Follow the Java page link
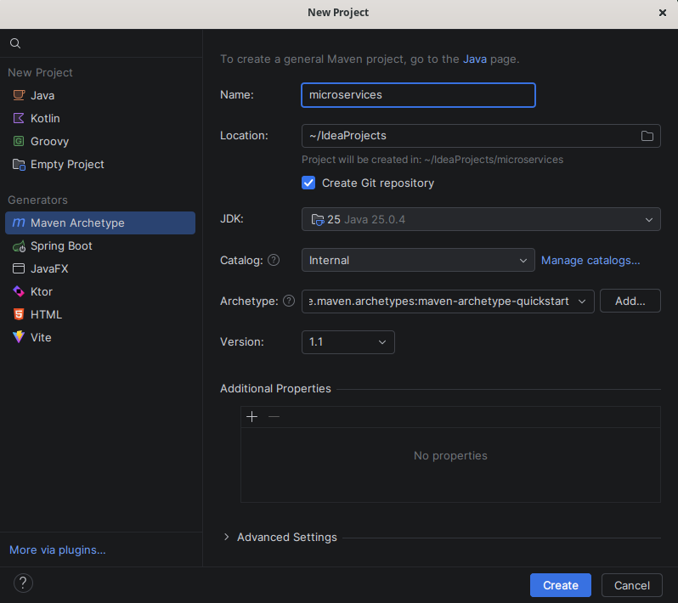 click(x=475, y=59)
